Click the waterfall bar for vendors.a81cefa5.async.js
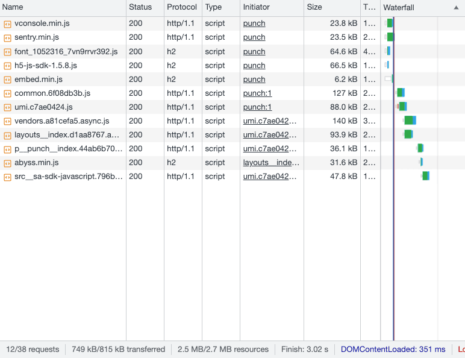 [410, 121]
